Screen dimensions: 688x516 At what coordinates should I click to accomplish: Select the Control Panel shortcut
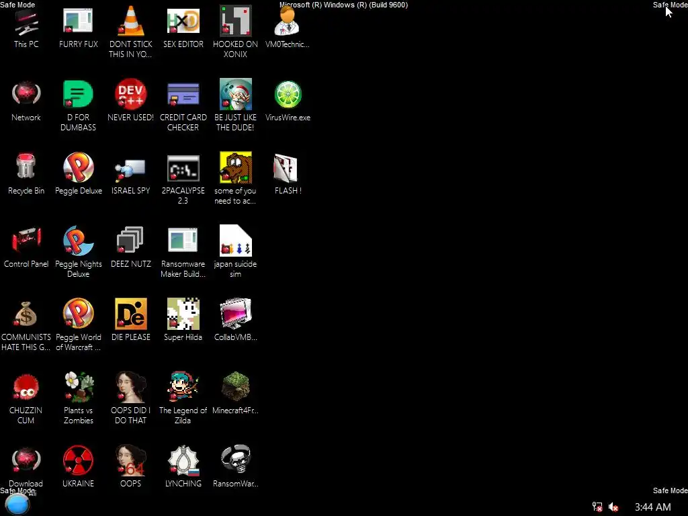coord(26,241)
